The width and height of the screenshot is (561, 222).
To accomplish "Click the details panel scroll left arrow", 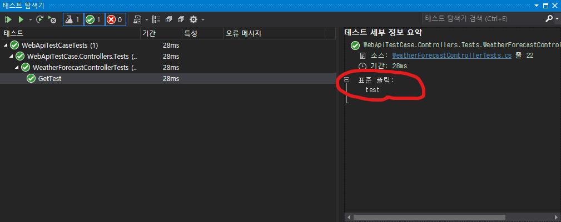I will coord(349,217).
